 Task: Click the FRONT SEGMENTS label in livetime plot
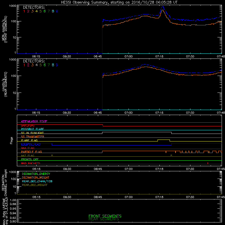tap(105, 216)
